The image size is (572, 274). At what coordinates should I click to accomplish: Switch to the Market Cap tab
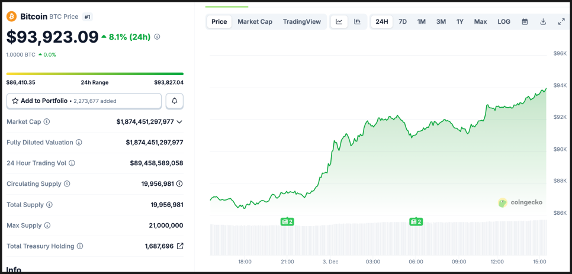pyautogui.click(x=255, y=22)
